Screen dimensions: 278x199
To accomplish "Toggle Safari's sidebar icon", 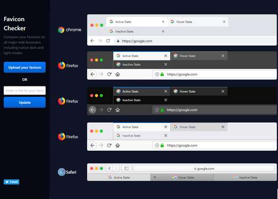I will click(x=126, y=168).
